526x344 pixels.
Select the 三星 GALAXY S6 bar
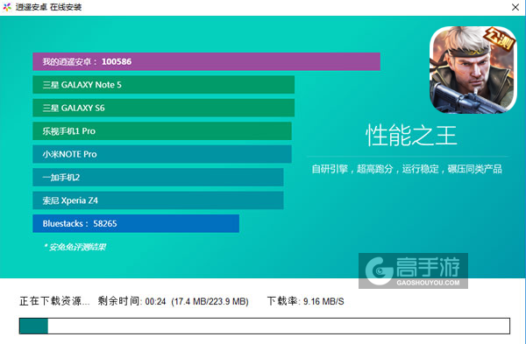tap(163, 108)
